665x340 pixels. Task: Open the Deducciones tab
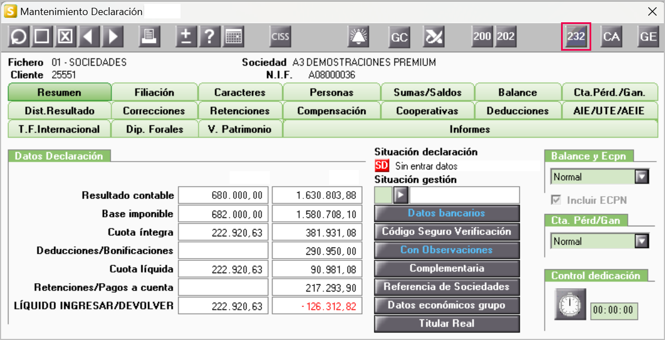tap(517, 111)
